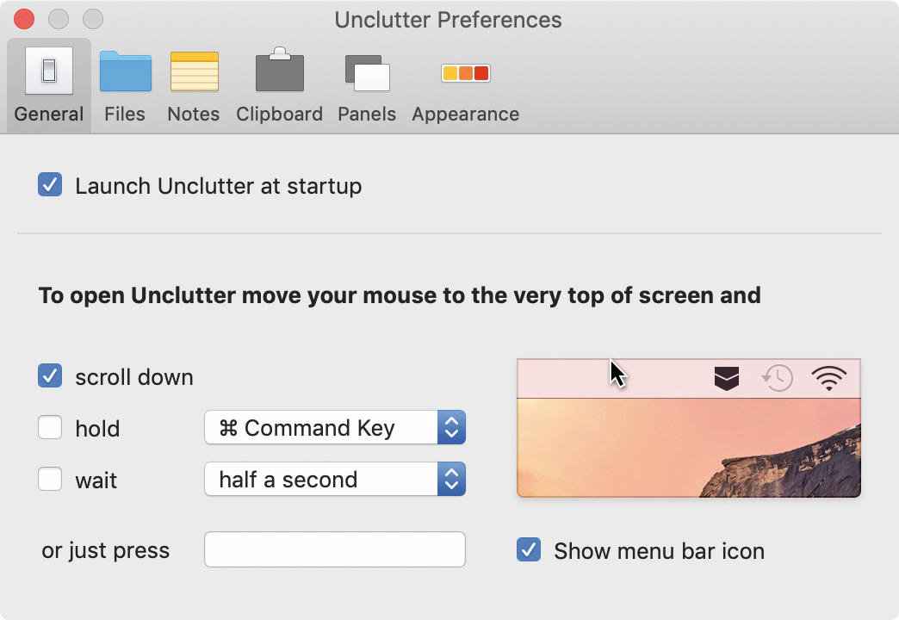Click the or just press shortcut field
Screen dimensions: 899x620
pos(335,549)
